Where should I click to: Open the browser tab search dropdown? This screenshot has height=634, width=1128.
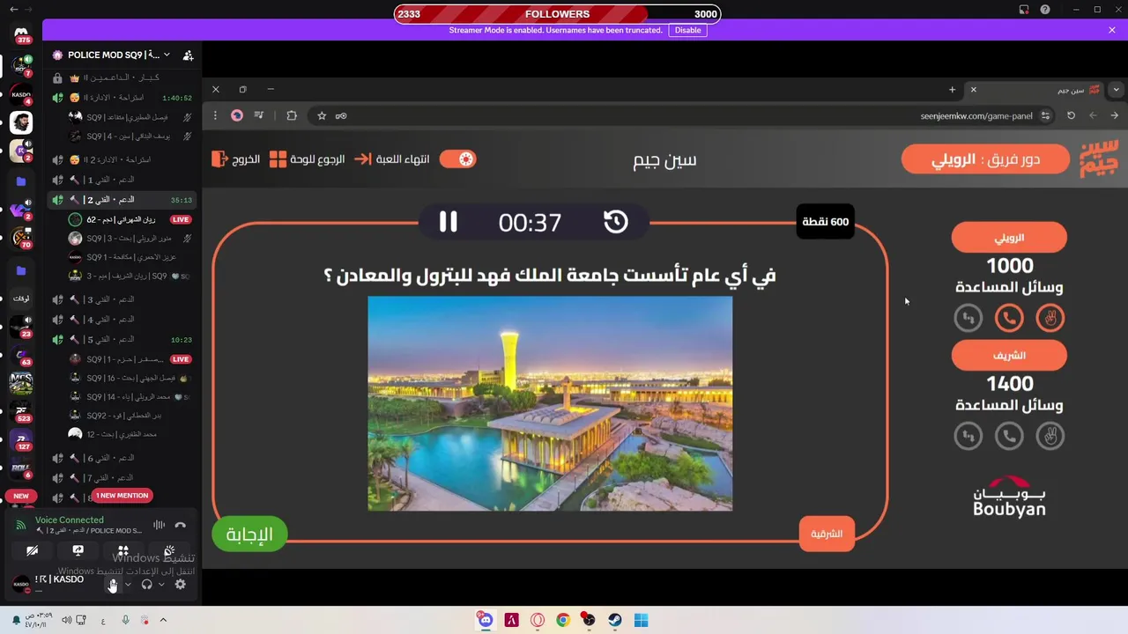pos(1117,90)
